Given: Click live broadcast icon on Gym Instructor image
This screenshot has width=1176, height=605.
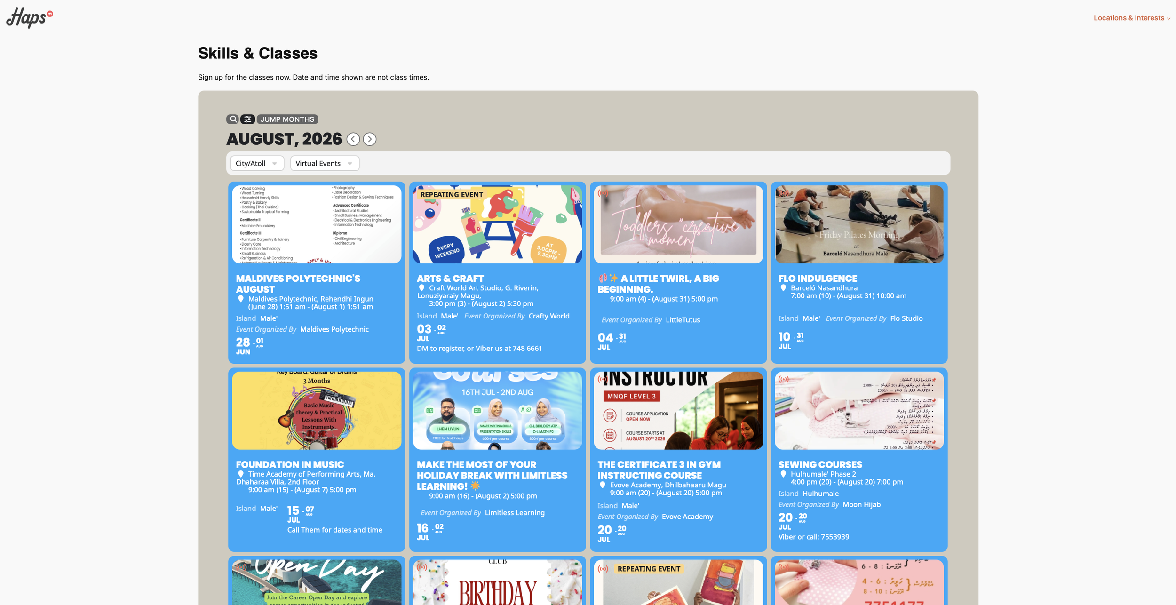Looking at the screenshot, I should (x=603, y=379).
